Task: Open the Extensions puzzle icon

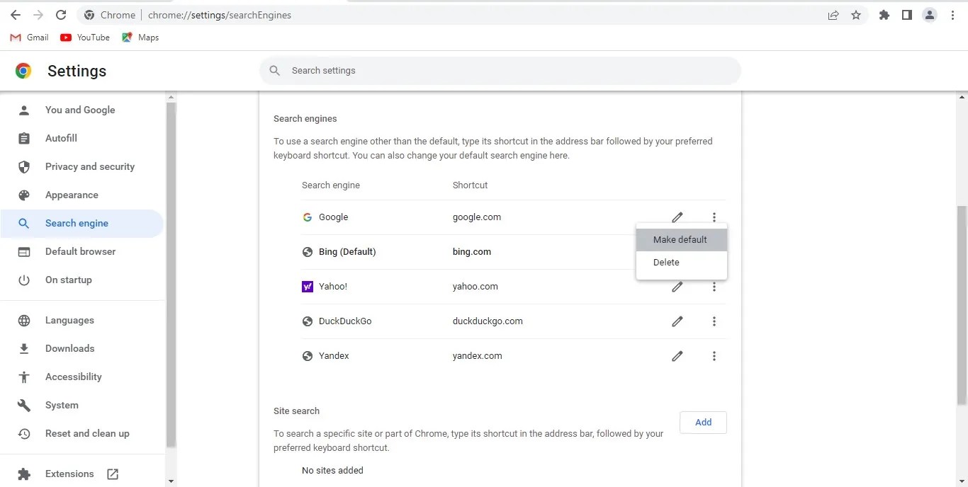Action: [x=884, y=14]
